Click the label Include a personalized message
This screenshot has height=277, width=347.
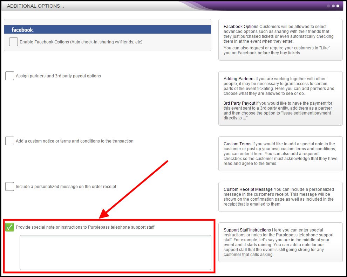pos(65,186)
